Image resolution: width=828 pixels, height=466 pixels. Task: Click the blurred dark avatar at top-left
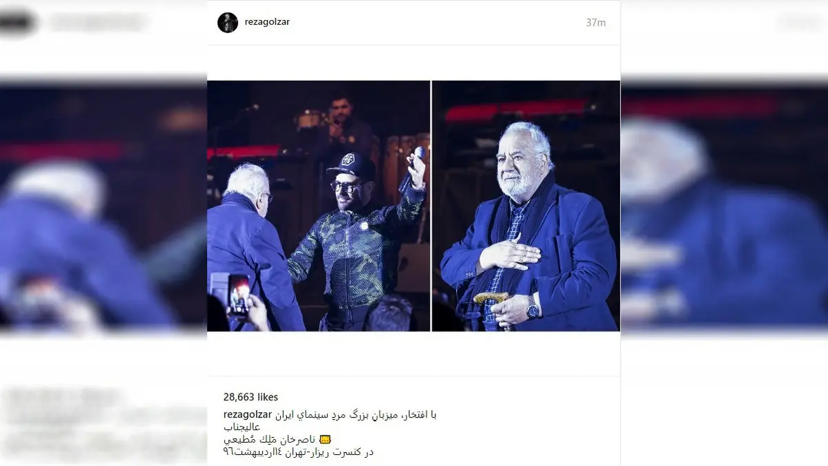coord(17,22)
